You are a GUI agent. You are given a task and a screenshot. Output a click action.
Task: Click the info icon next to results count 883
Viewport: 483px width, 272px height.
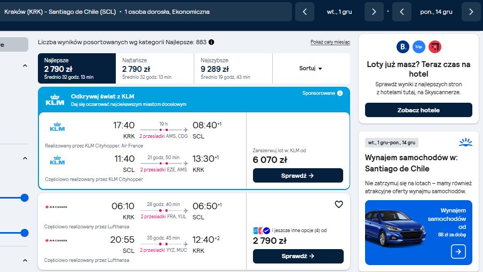click(x=211, y=42)
